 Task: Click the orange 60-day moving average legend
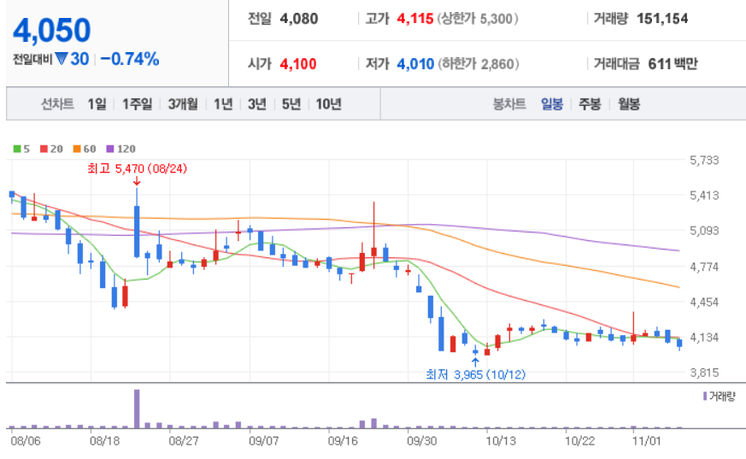[x=85, y=149]
